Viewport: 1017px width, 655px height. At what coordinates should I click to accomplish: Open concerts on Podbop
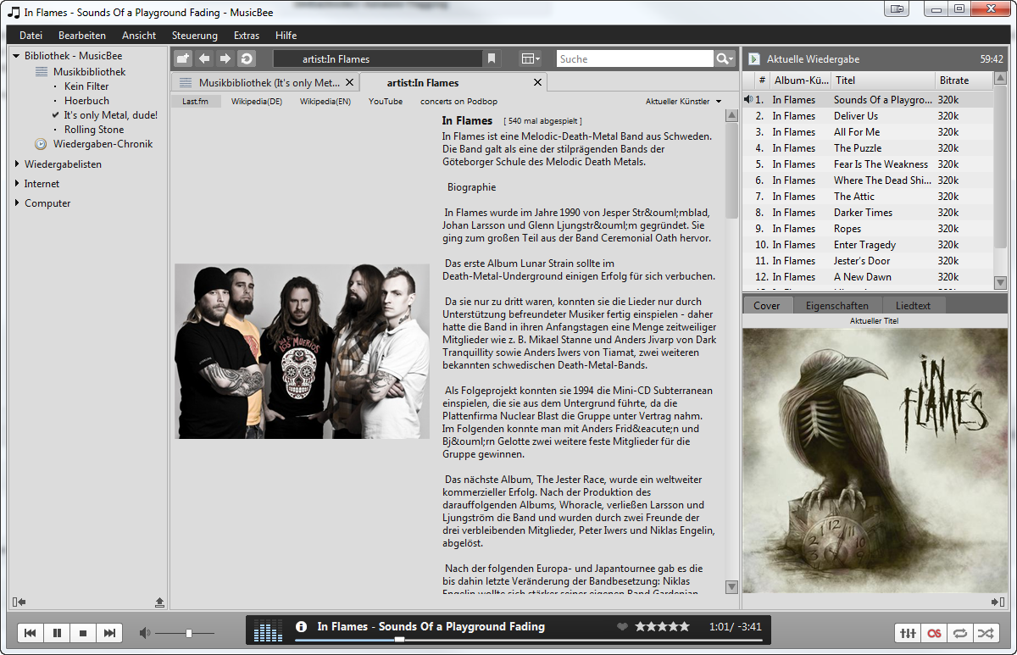coord(459,102)
